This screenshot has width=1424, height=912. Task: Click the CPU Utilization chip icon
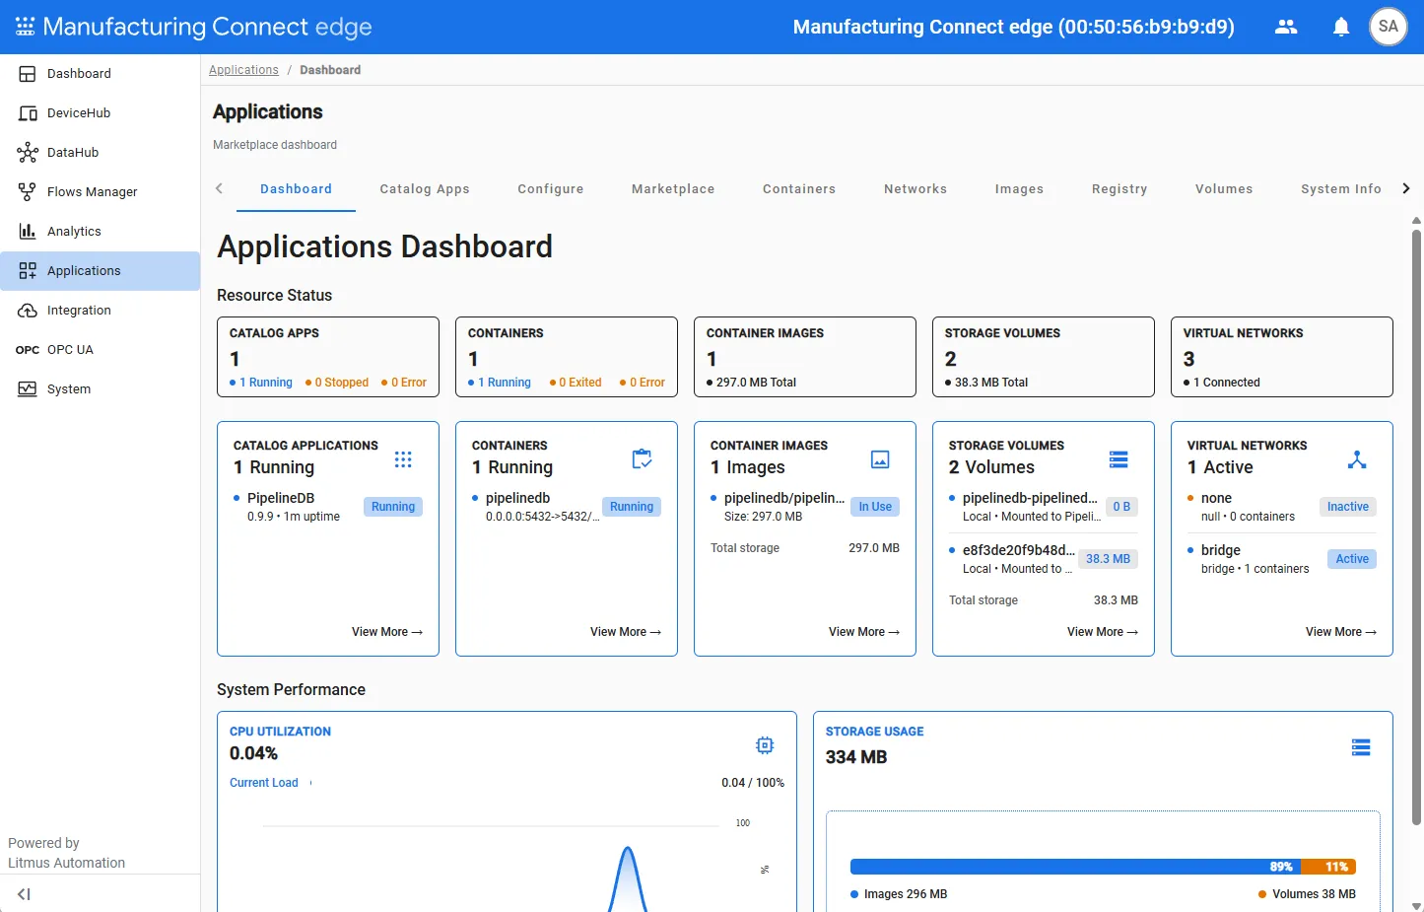(x=765, y=745)
